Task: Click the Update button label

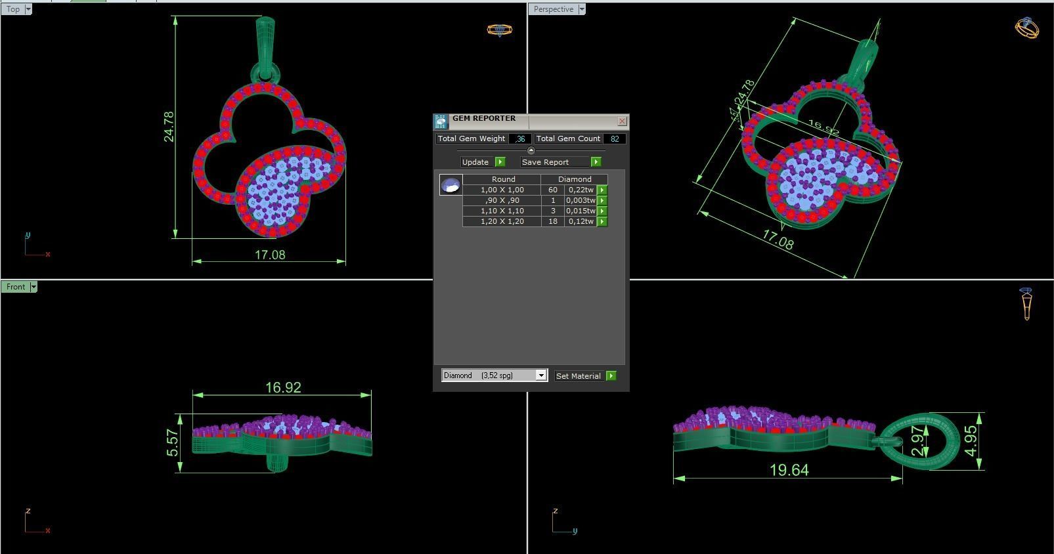Action: click(475, 162)
